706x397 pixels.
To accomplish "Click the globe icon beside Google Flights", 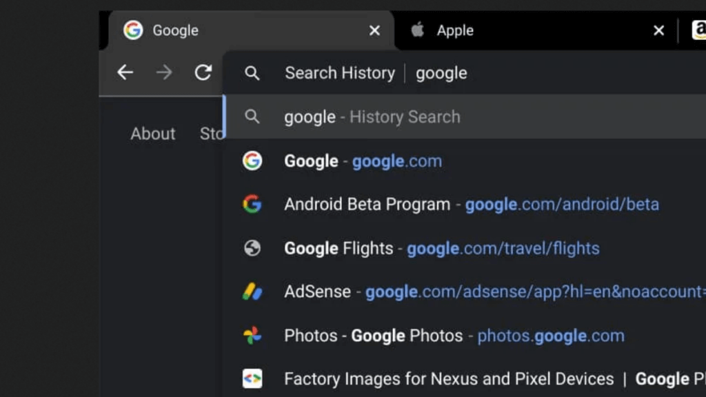I will (x=252, y=248).
